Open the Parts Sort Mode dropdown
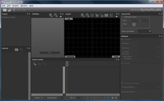Screen dimensions: 164x101 (145, 31)
